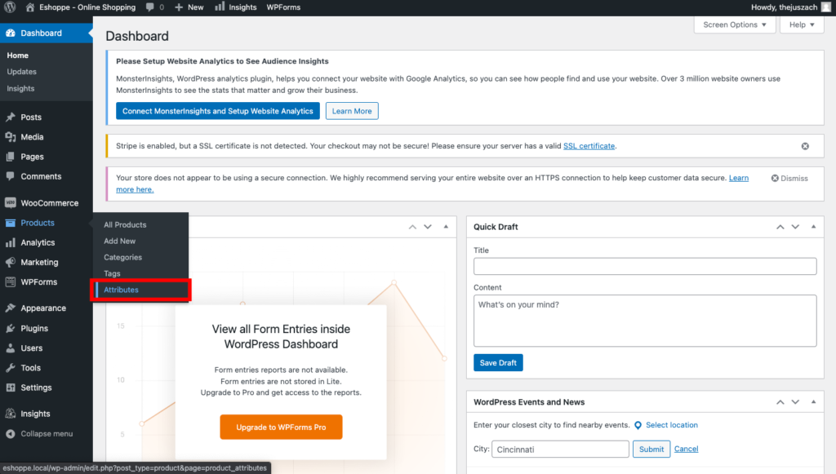Move Quick Draft widget down
Viewport: 836px width, 474px height.
pos(795,227)
